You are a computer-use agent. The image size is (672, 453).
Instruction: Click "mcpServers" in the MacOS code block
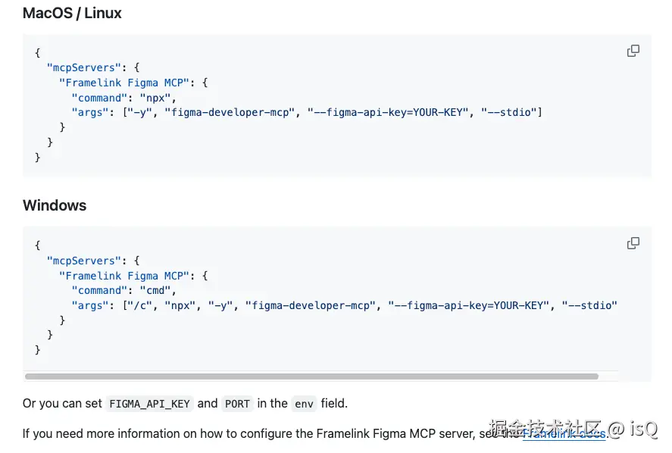pos(84,67)
